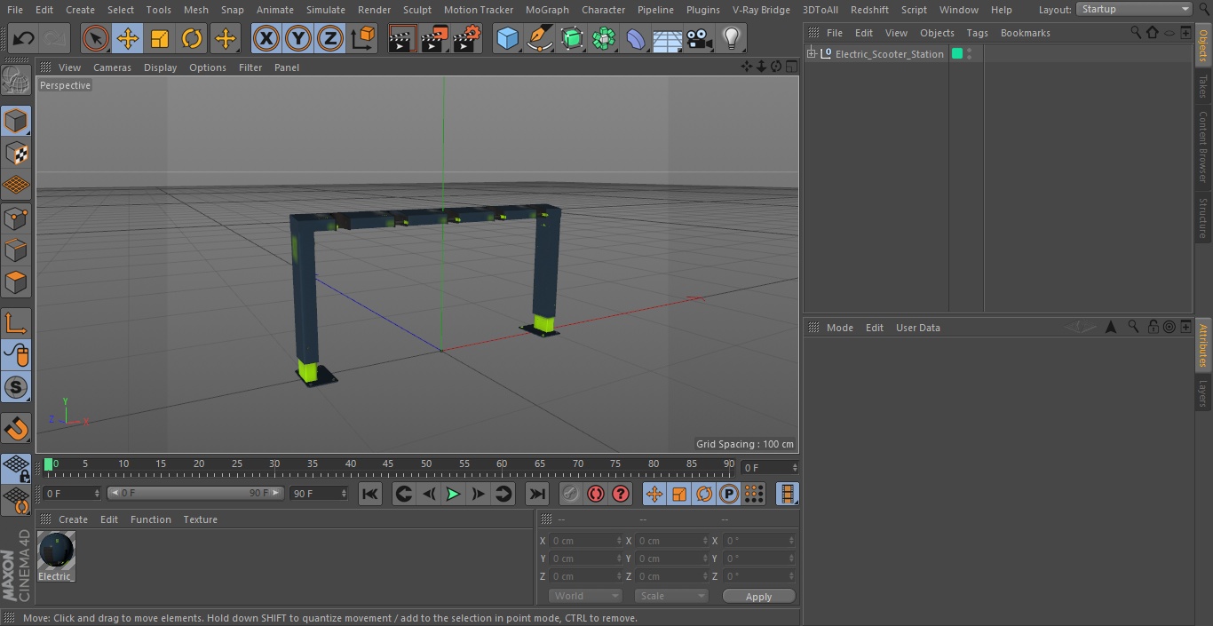Open the Redshift menu
1213x626 pixels.
click(x=869, y=10)
